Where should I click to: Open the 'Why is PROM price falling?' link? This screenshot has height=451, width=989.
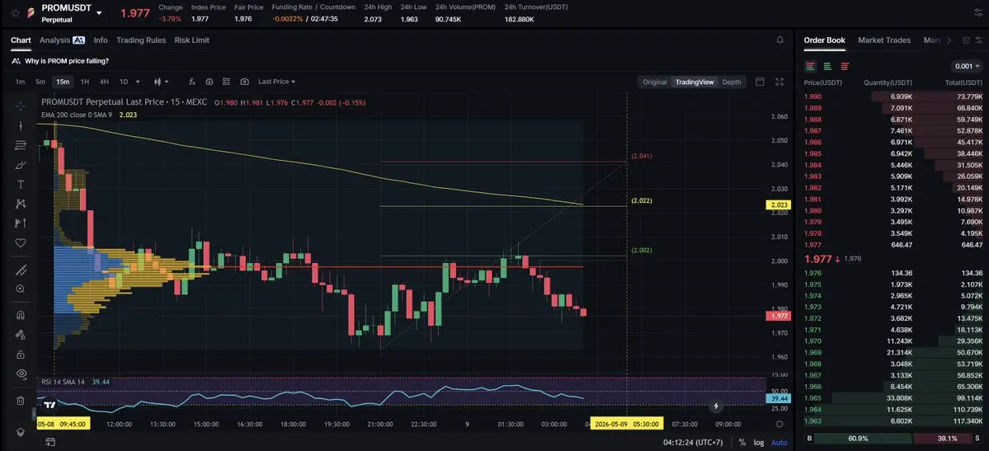(x=67, y=61)
